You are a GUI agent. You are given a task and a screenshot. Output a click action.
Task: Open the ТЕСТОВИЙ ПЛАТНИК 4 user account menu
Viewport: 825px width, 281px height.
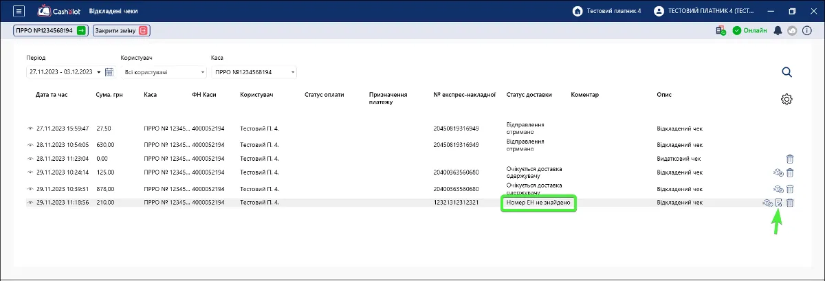point(704,11)
